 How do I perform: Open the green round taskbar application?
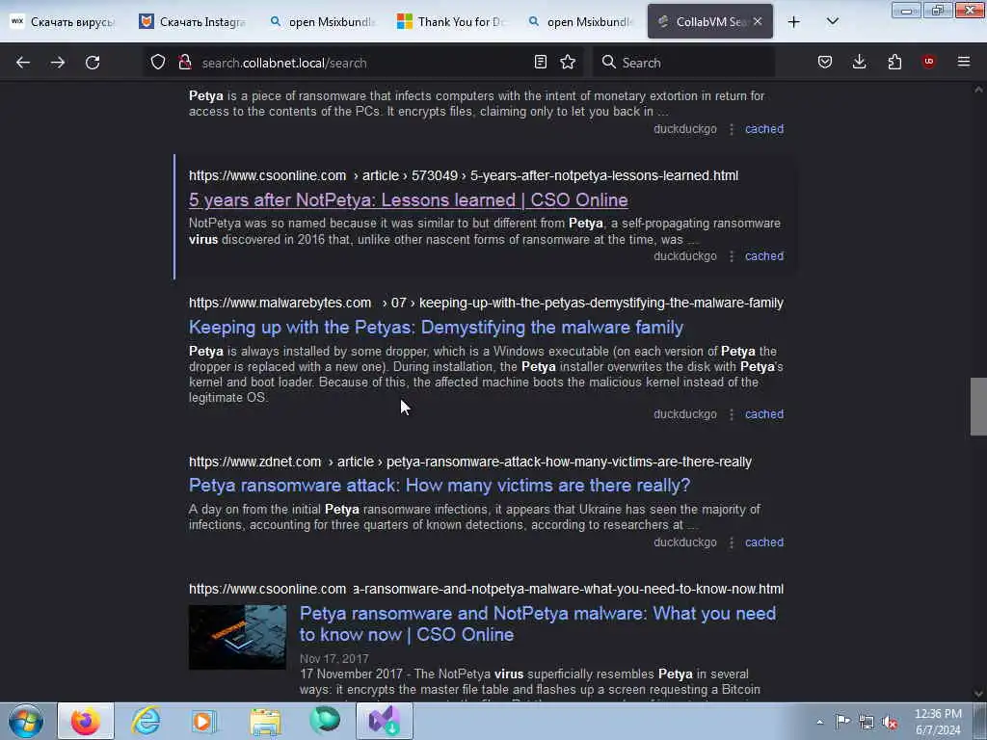point(325,721)
